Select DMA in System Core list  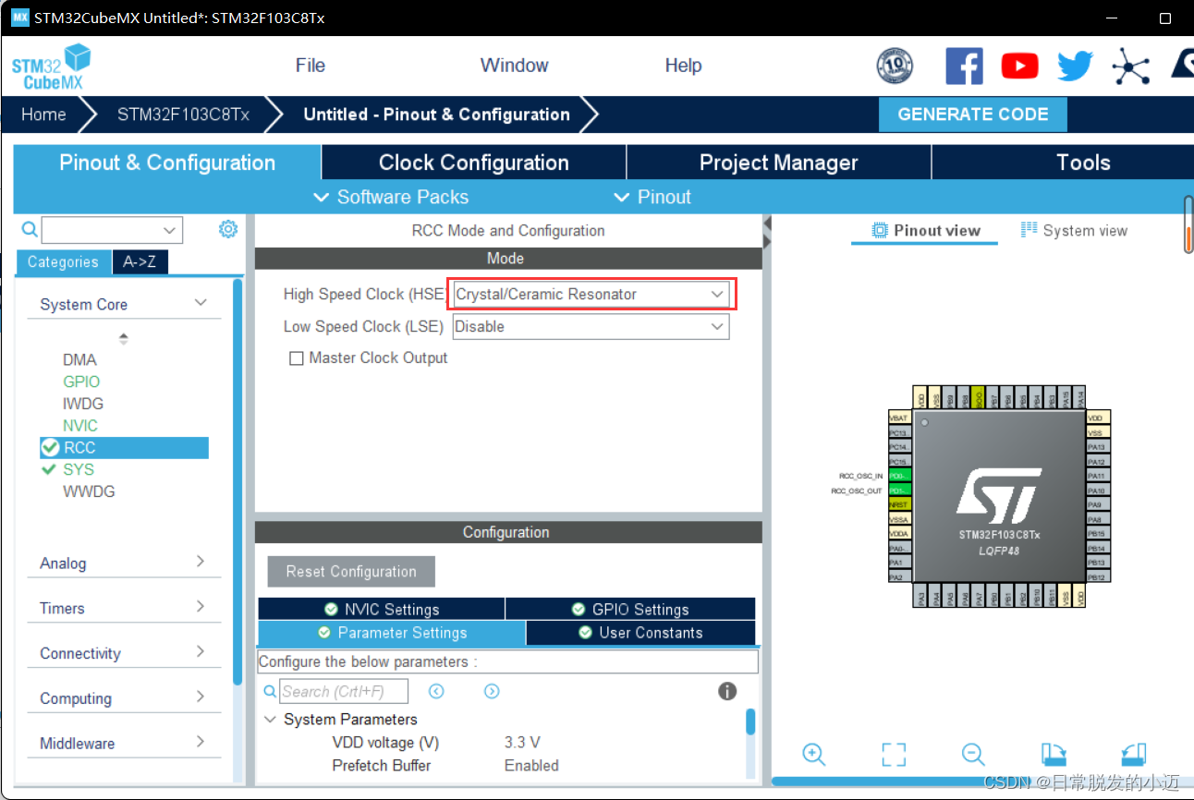click(x=79, y=359)
